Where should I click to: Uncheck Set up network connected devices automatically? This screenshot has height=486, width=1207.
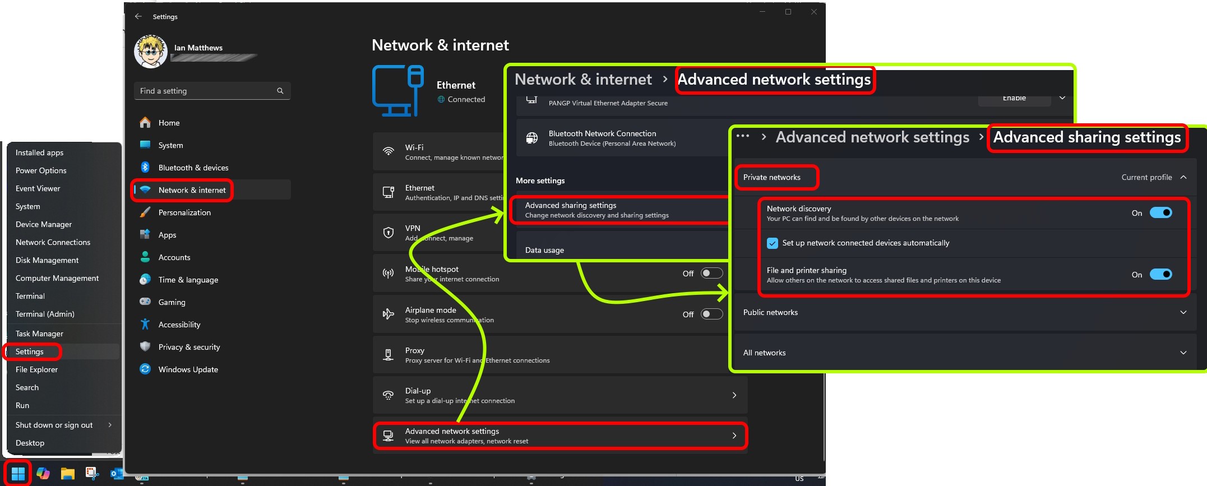coord(773,243)
